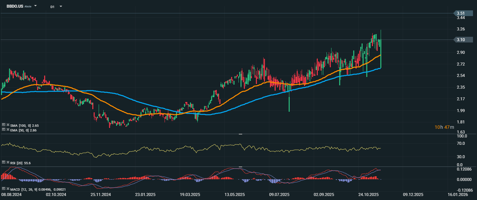The image size is (477, 200).
Task: Delete the MACD indicator with X icon
Action: (8, 189)
